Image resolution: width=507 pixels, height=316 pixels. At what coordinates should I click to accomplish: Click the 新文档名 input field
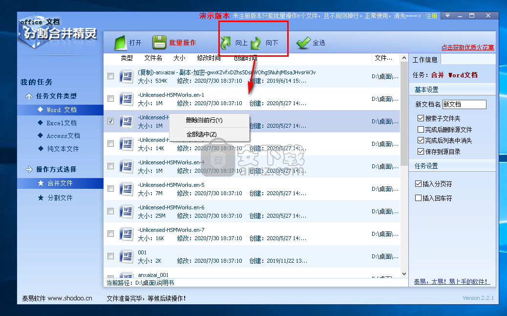[465, 104]
